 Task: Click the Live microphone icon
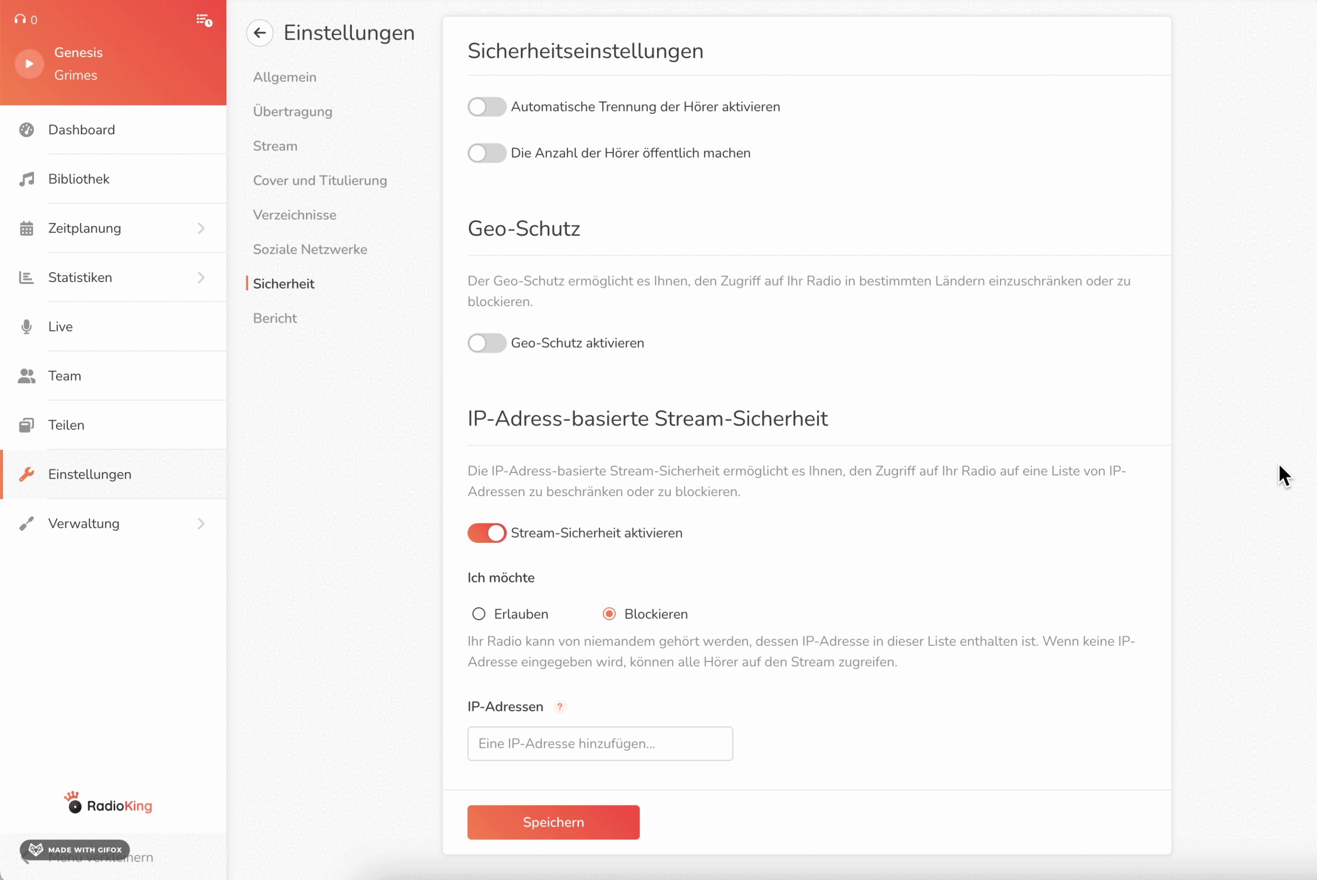26,327
